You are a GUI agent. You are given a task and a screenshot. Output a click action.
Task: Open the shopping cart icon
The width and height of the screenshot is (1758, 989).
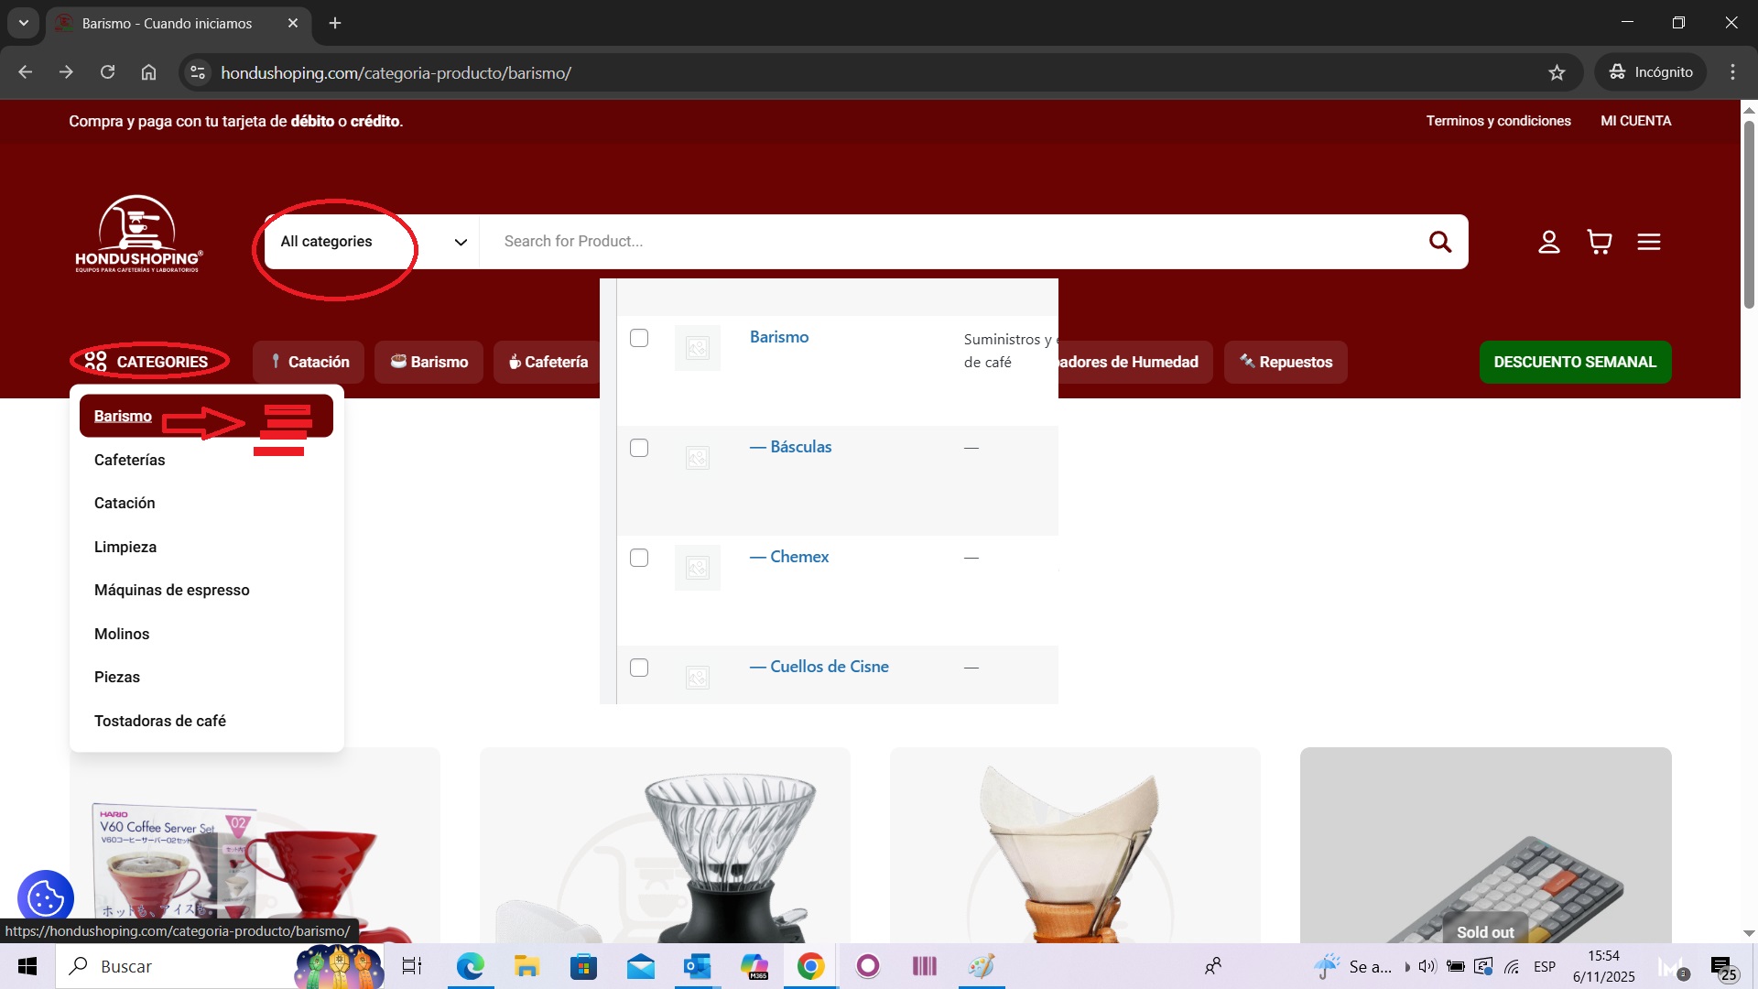coord(1599,242)
